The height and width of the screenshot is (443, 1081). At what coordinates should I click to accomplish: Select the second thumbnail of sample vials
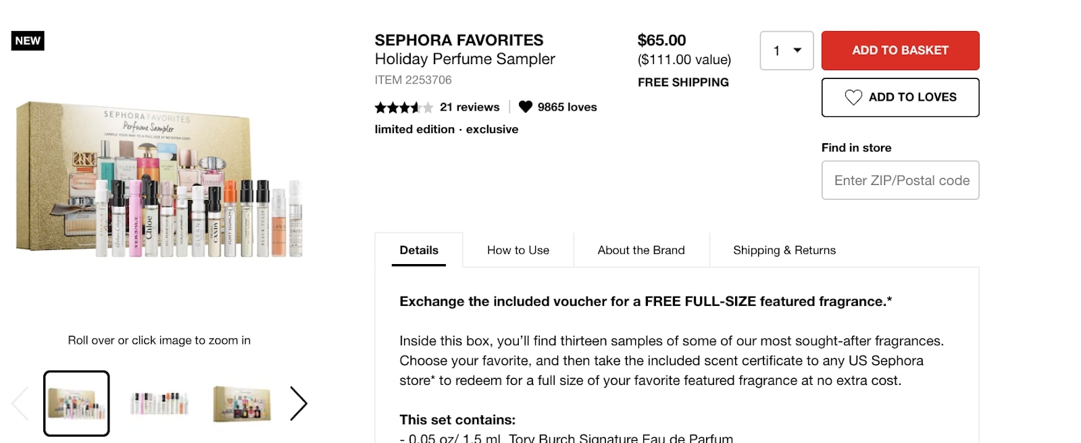[x=159, y=403]
